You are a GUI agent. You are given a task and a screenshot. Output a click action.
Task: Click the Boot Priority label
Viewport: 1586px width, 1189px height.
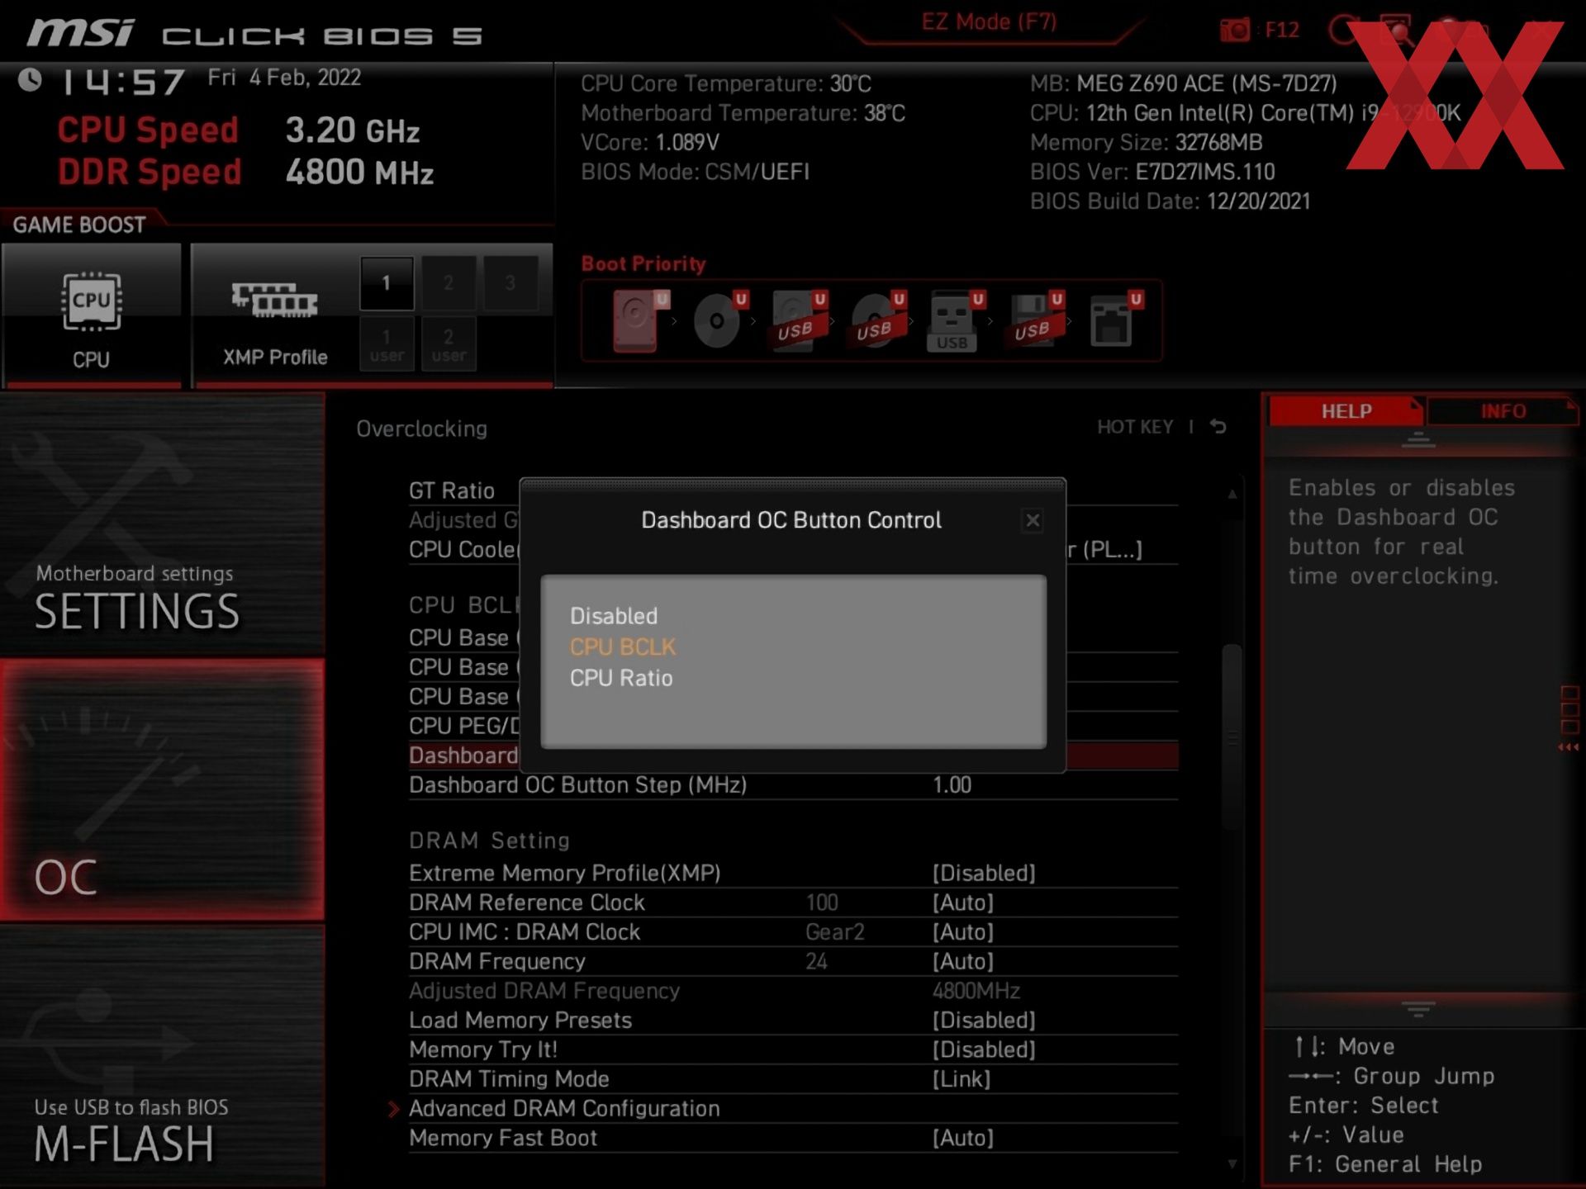643,264
